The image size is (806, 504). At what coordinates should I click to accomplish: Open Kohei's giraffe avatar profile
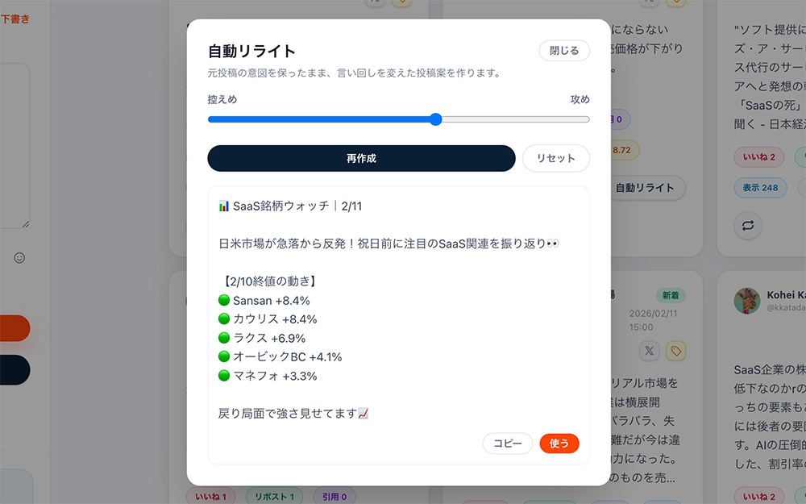pyautogui.click(x=746, y=301)
